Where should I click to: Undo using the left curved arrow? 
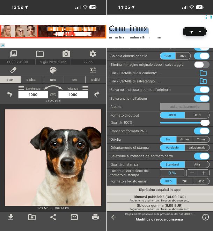[9, 94]
